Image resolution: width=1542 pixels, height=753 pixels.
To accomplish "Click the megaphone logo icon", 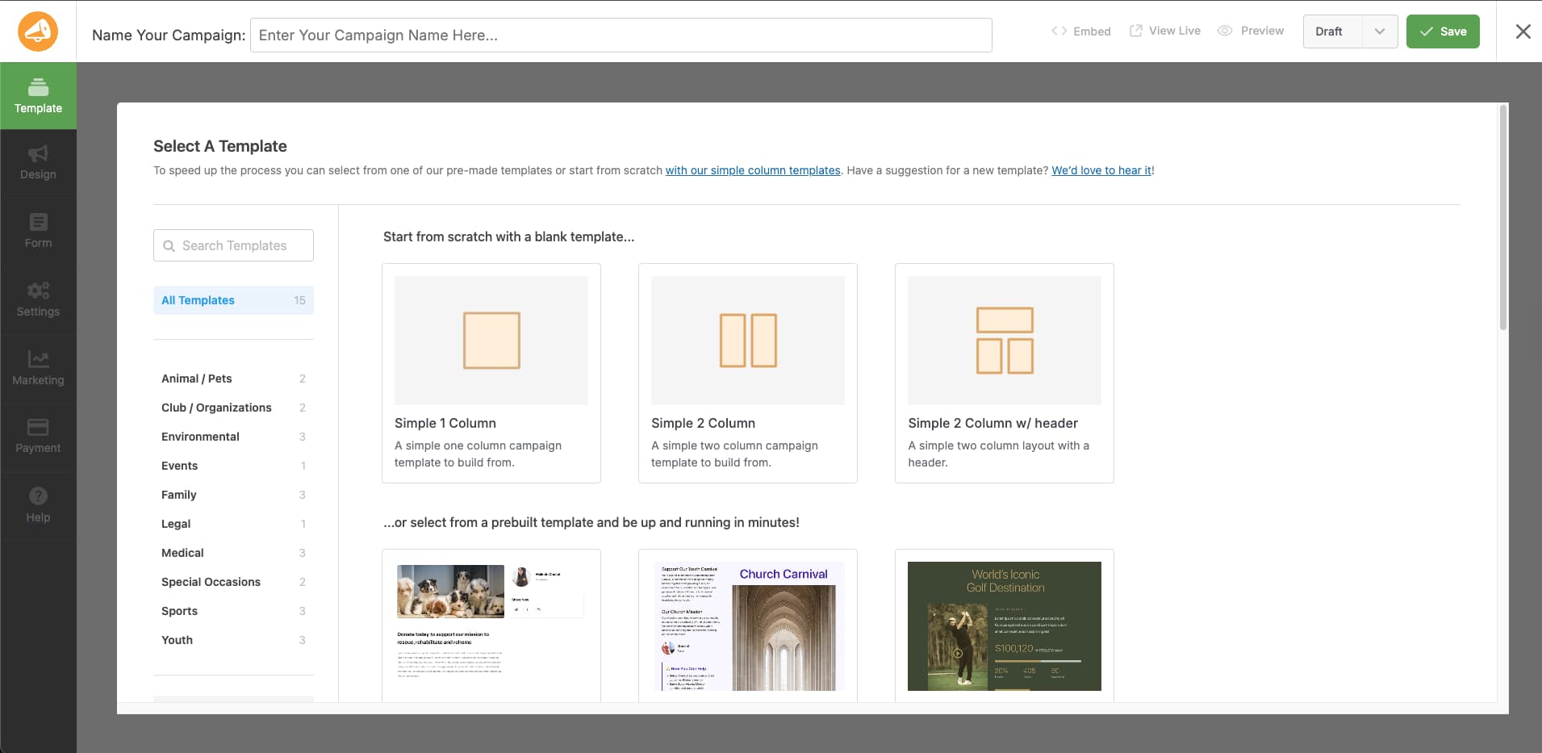I will click(x=38, y=31).
